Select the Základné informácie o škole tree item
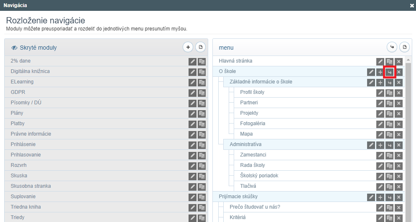The height and width of the screenshot is (222, 416). click(261, 82)
